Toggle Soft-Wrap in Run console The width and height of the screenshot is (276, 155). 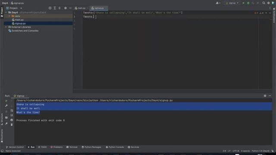12,111
